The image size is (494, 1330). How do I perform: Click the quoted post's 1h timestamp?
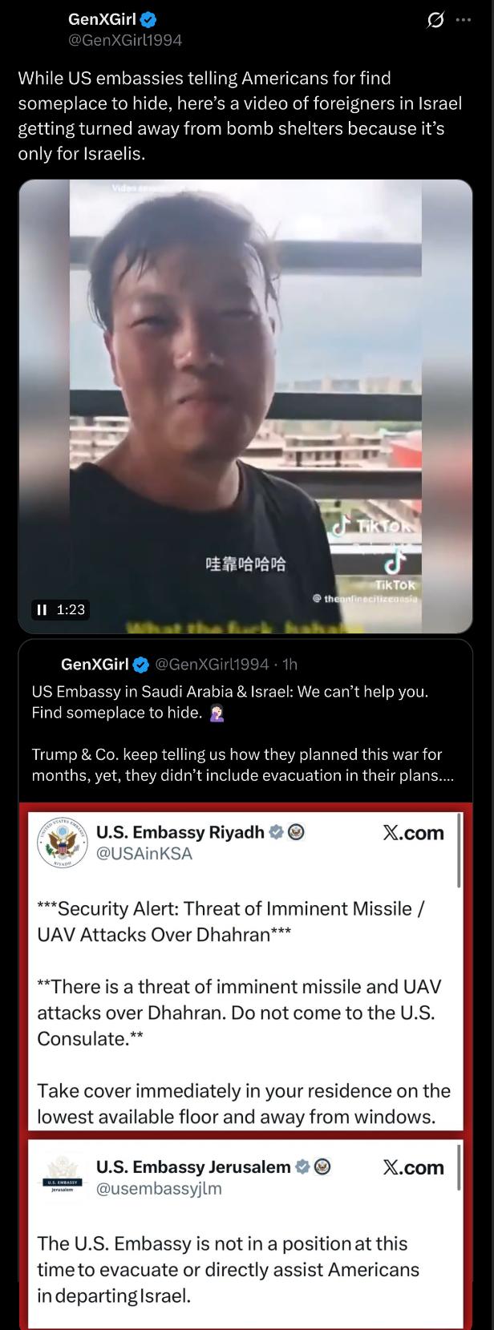[290, 664]
